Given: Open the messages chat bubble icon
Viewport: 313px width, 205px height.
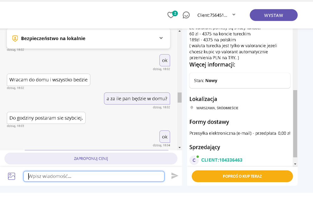Looking at the screenshot, I should click(x=186, y=15).
